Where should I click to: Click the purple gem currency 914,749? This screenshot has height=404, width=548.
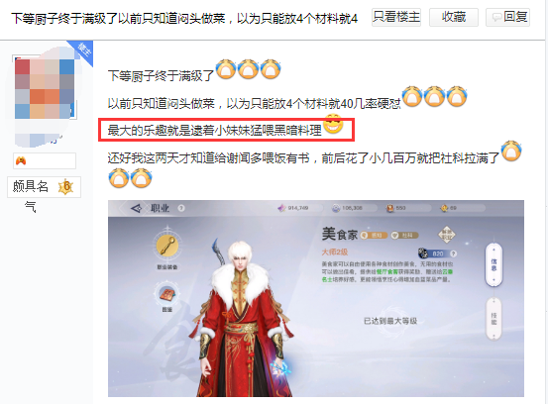coord(293,208)
